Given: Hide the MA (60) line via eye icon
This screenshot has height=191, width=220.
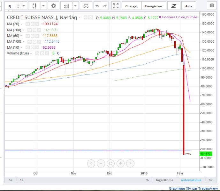Looking at the screenshot, I should (x=27, y=36).
